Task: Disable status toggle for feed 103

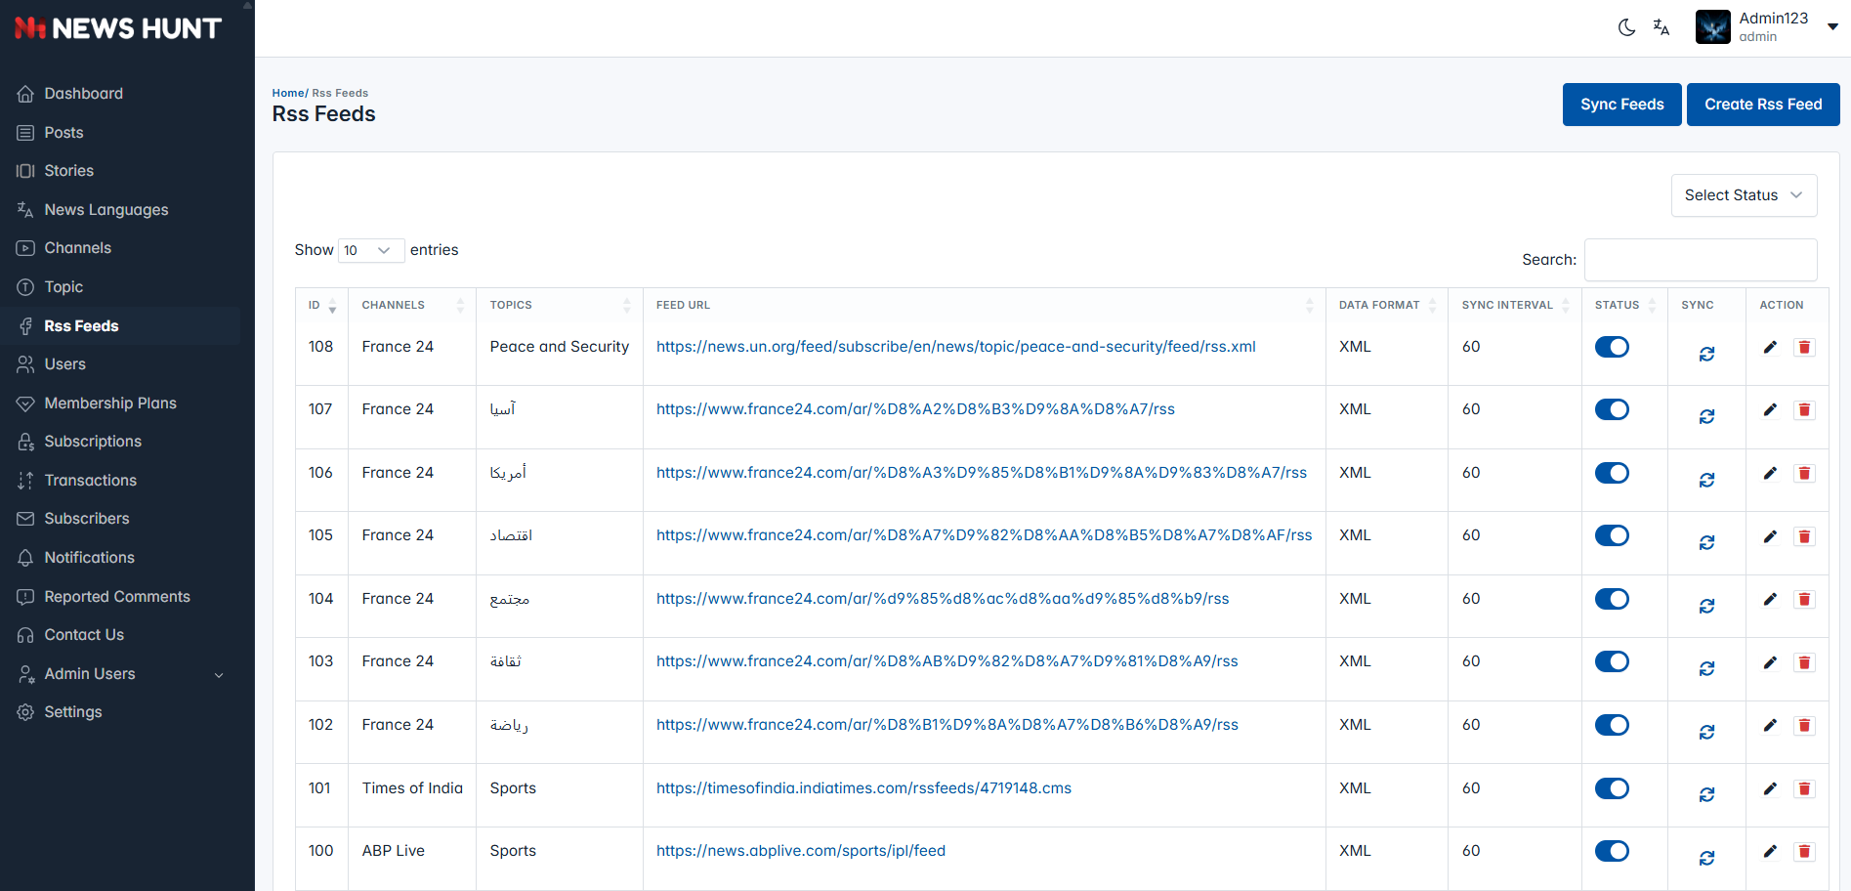Action: [x=1612, y=661]
